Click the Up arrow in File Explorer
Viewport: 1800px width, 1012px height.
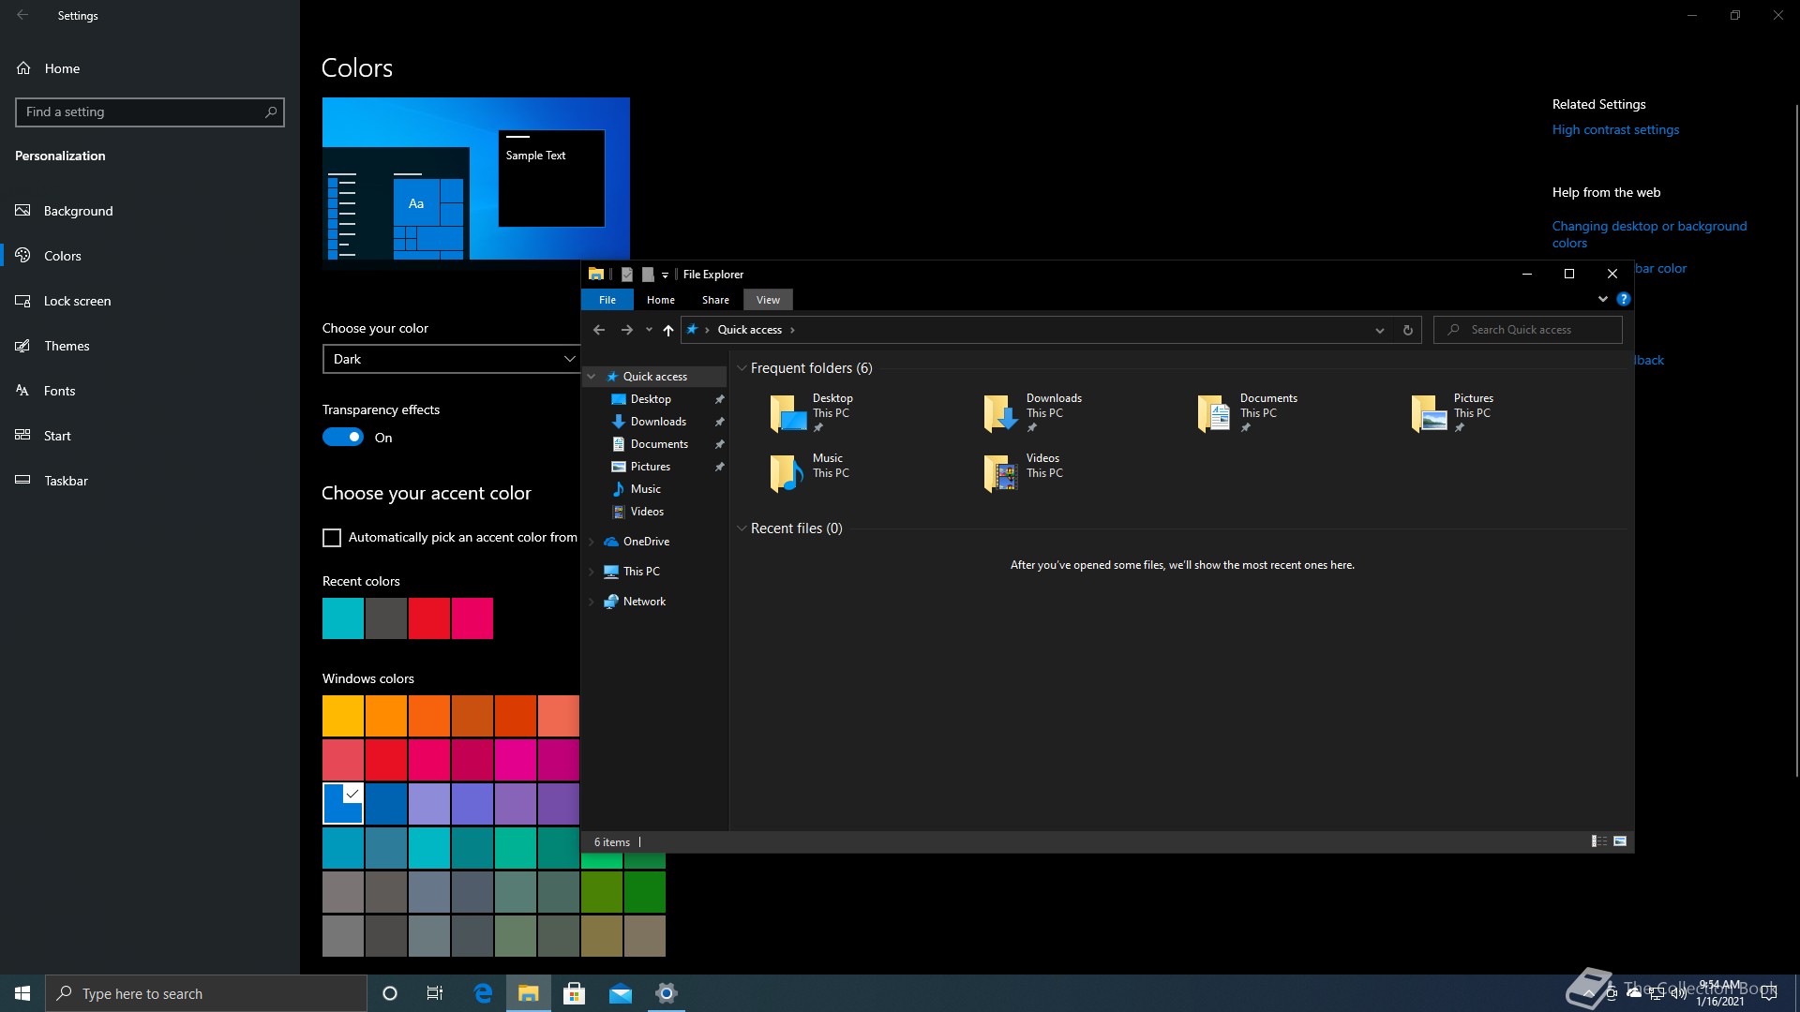click(x=667, y=330)
